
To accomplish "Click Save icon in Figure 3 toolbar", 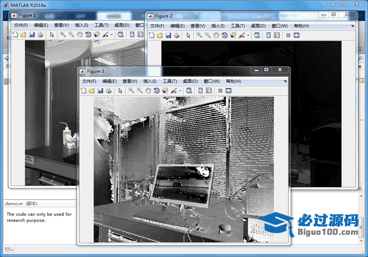I will (x=100, y=90).
